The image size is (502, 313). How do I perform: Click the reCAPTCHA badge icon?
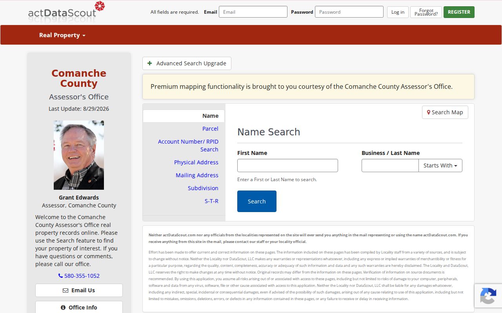[488, 295]
